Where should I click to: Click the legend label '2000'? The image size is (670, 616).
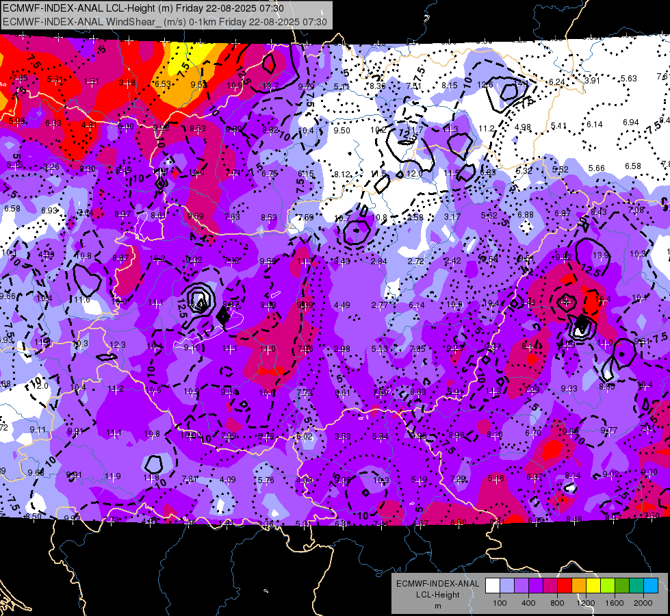point(643,603)
